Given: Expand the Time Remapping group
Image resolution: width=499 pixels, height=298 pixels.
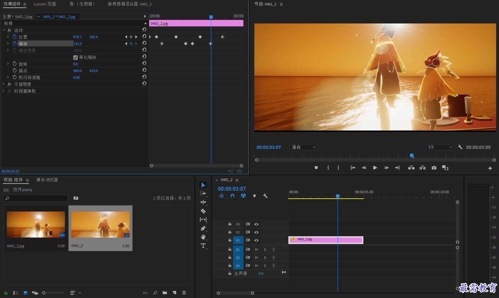Looking at the screenshot, I should click(4, 91).
